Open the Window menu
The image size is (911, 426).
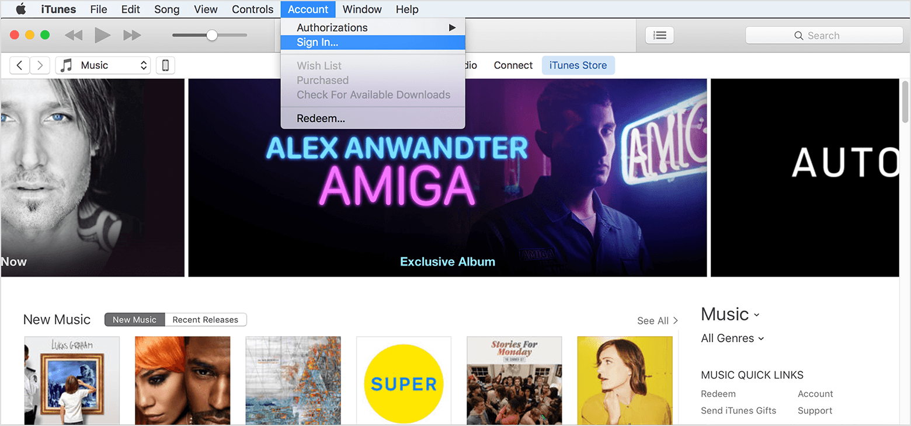point(362,9)
